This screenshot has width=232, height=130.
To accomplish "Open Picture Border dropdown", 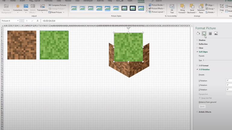I will coord(157,5).
